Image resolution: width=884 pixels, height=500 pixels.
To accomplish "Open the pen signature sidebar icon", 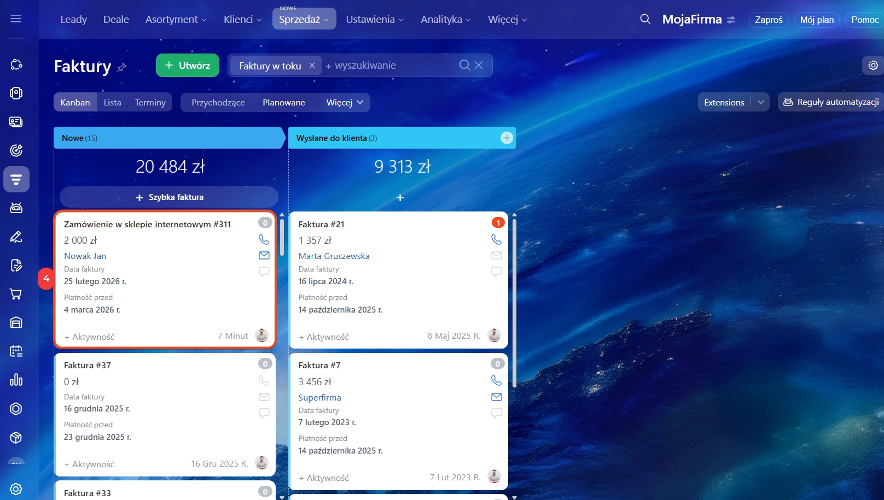I will coord(16,237).
